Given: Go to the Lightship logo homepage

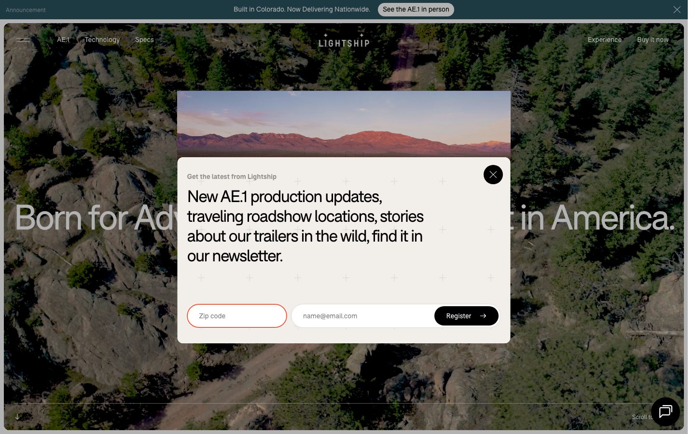Looking at the screenshot, I should tap(344, 41).
